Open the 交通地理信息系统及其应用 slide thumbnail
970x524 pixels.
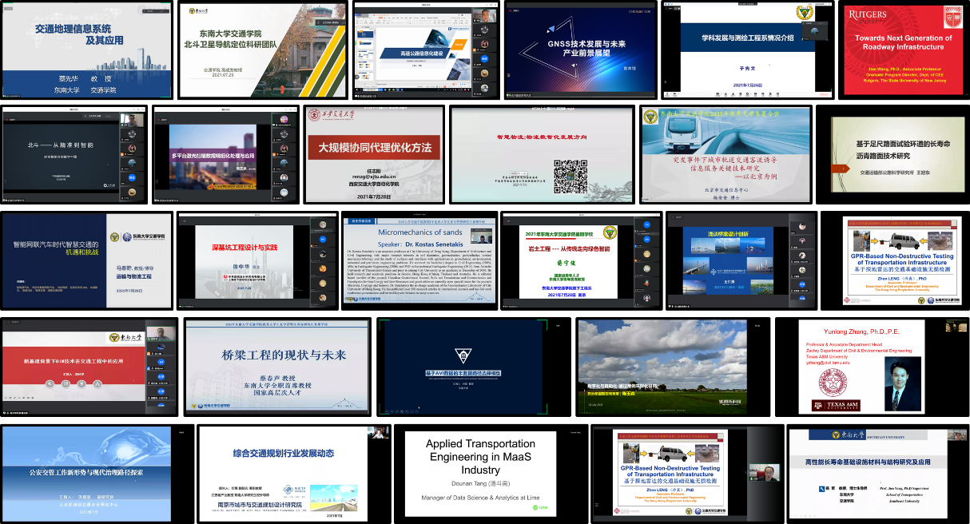(86, 50)
